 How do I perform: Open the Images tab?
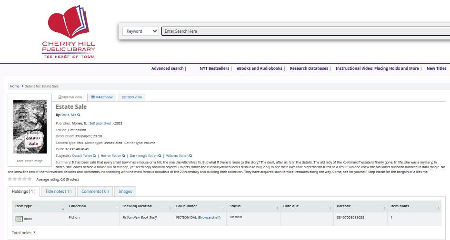click(x=125, y=192)
